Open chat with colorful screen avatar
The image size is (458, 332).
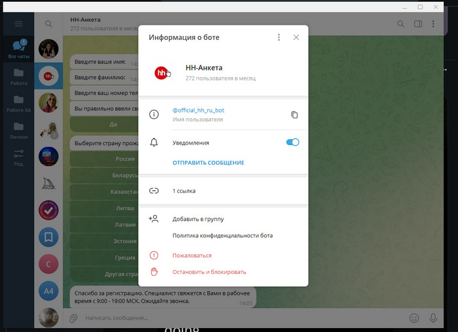48,157
